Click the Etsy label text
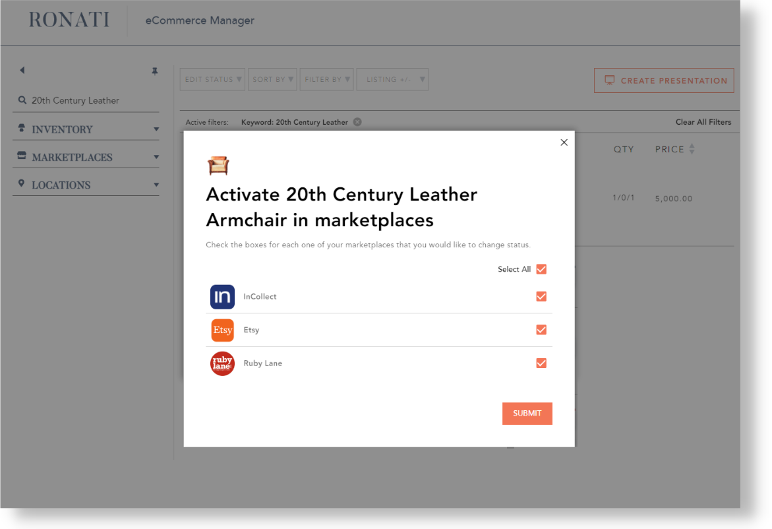 click(x=251, y=330)
